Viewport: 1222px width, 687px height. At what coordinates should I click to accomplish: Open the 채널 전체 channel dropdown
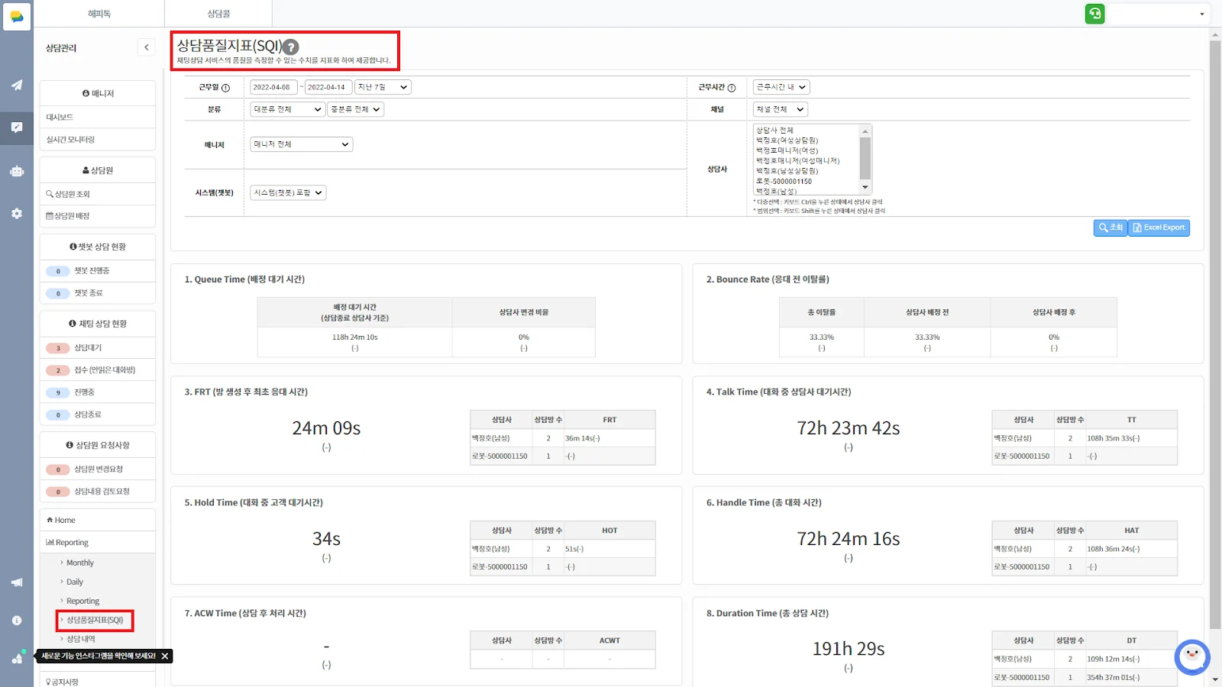(x=780, y=109)
